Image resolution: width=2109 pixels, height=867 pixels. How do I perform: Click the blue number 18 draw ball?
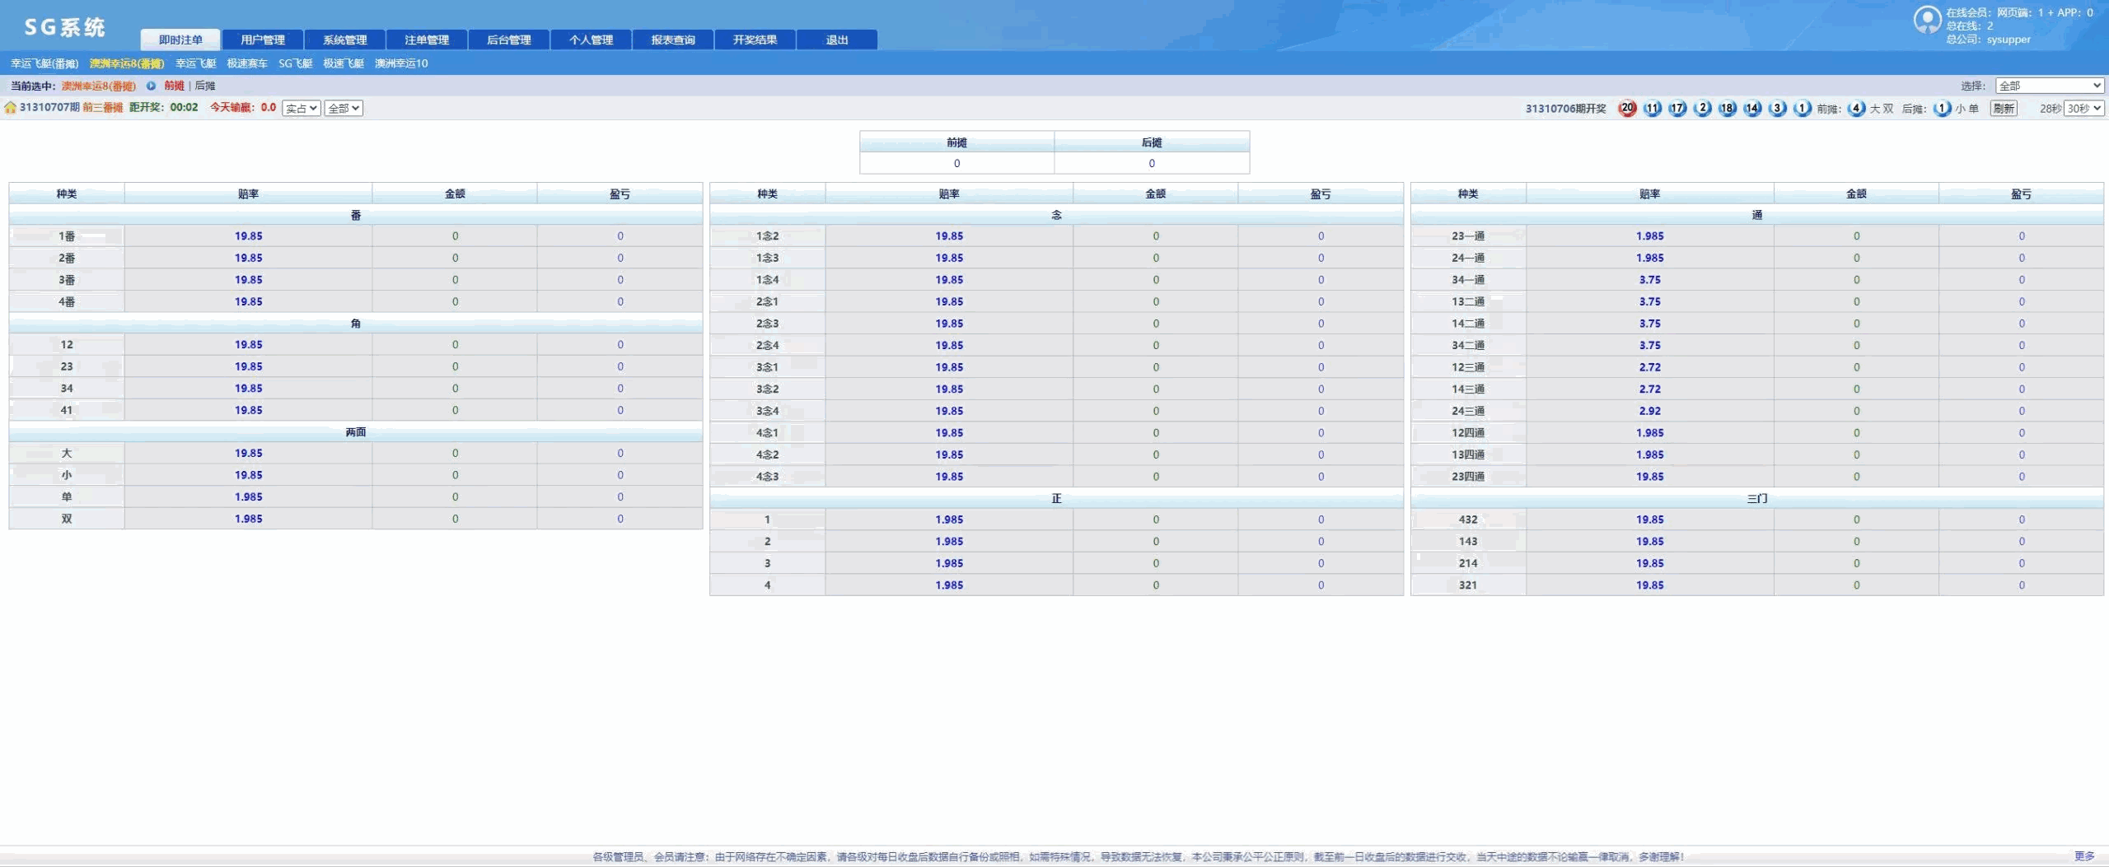(1727, 109)
